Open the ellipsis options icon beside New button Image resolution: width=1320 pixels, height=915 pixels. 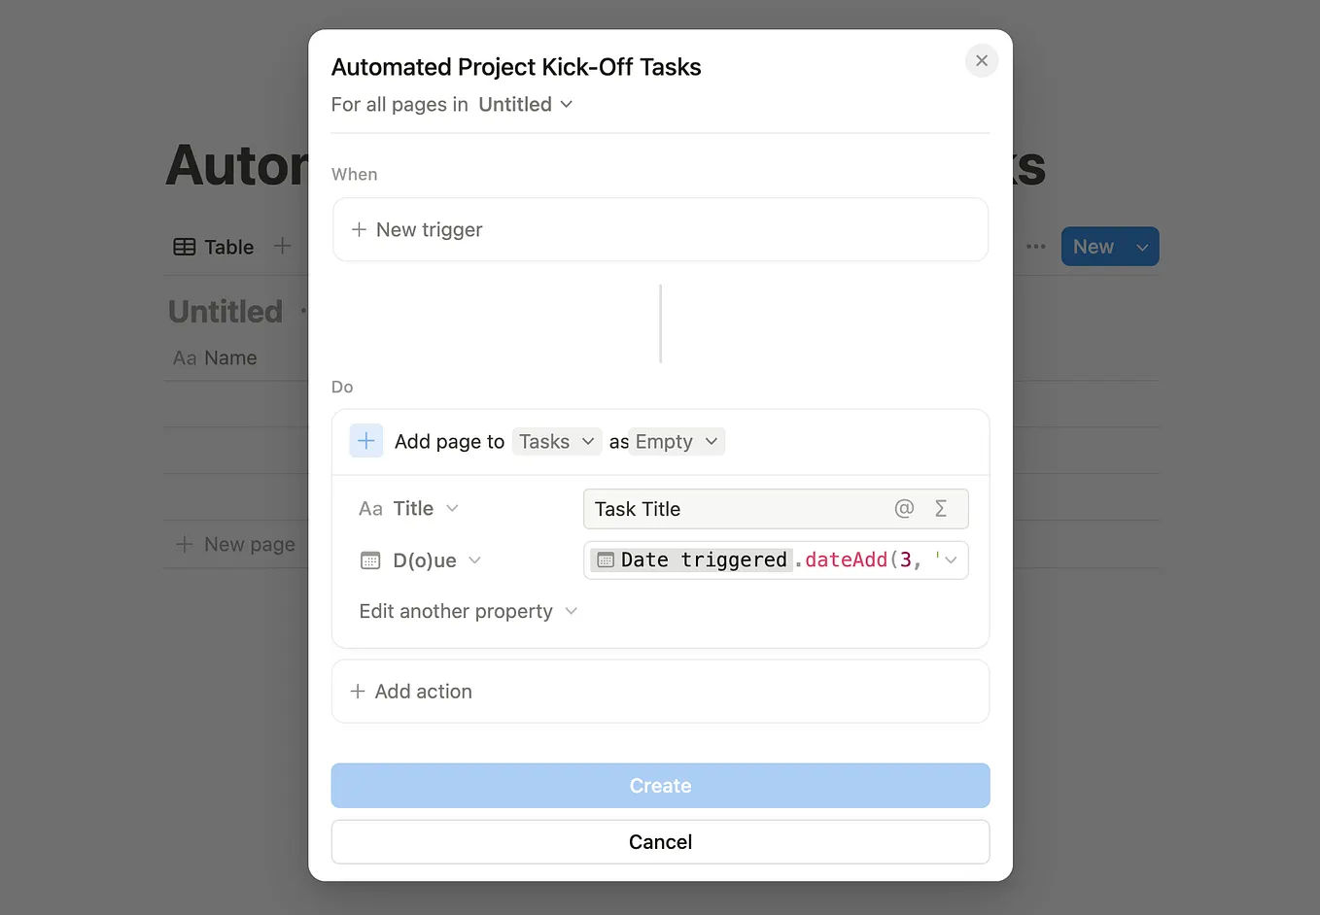pyautogui.click(x=1034, y=246)
